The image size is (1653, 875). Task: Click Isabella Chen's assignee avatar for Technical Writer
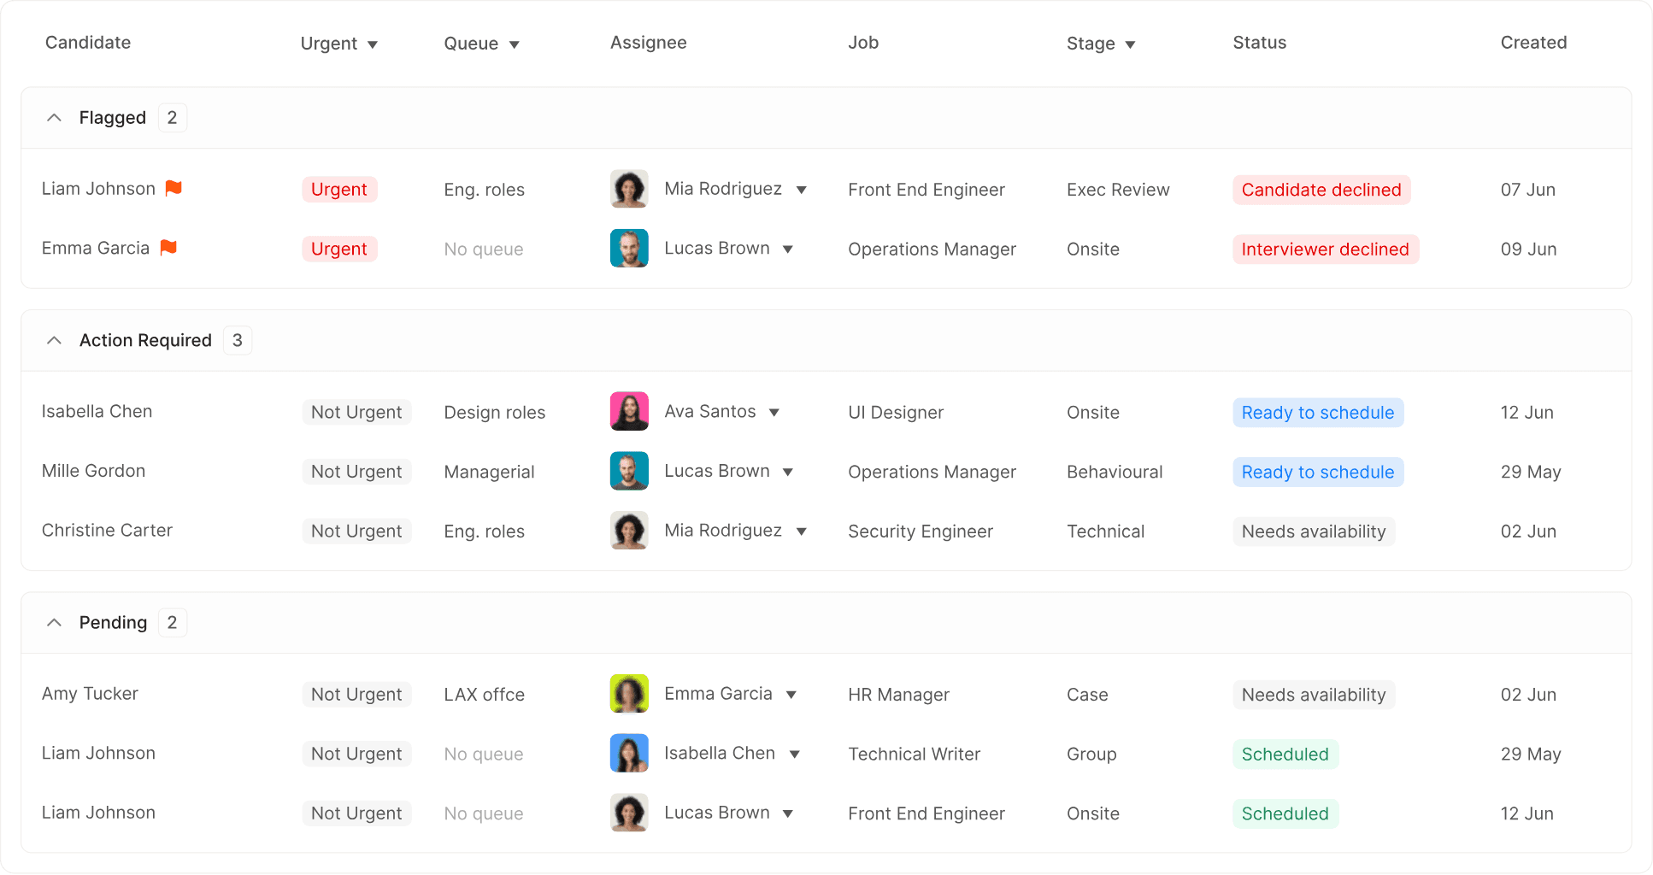click(629, 754)
